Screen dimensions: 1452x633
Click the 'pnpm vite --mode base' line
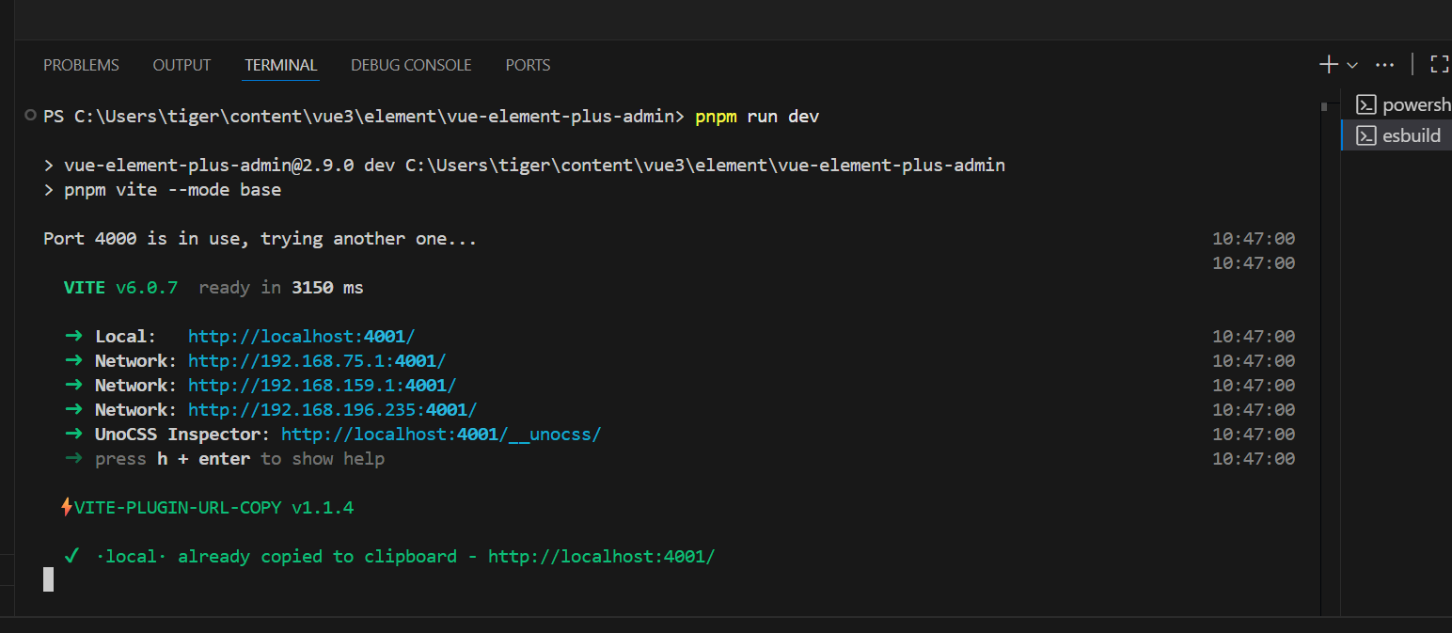click(162, 189)
